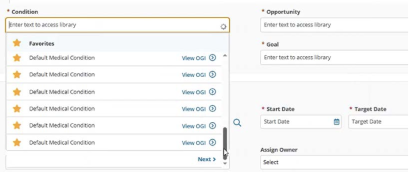415x177 pixels.
Task: Toggle the star on the last Default Medical Condition row
Action: point(17,142)
